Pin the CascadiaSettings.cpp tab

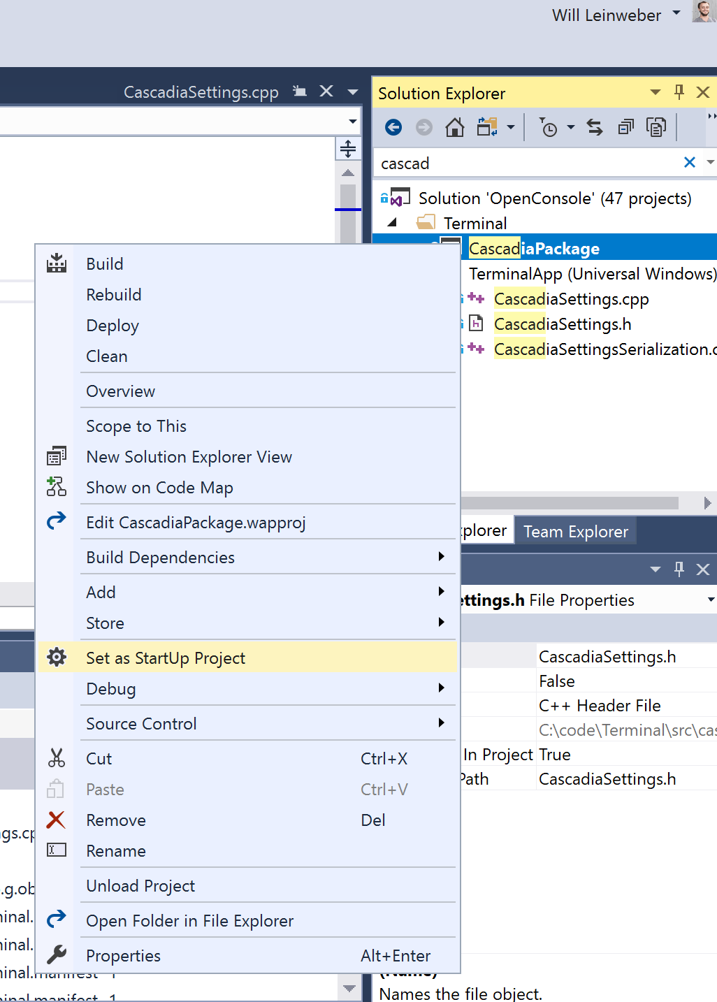click(x=300, y=92)
